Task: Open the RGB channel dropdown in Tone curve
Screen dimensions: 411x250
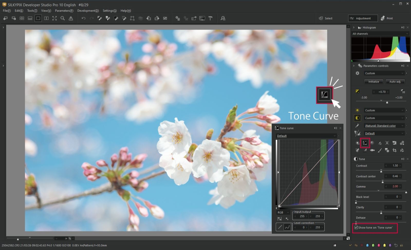Action: click(283, 212)
